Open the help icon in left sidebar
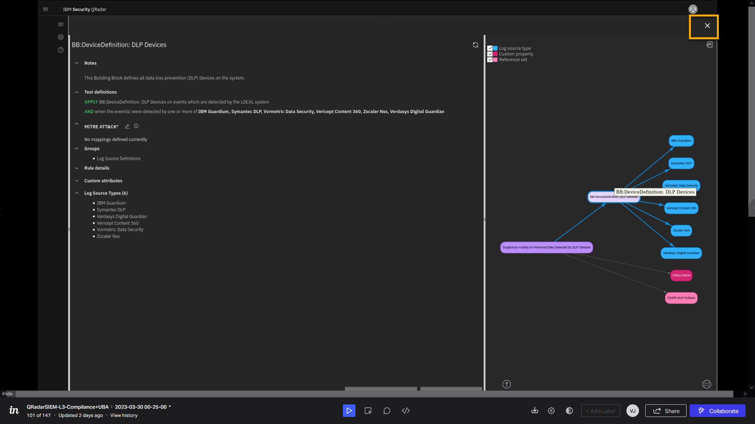Screen dimensions: 755x424 pyautogui.click(x=61, y=50)
